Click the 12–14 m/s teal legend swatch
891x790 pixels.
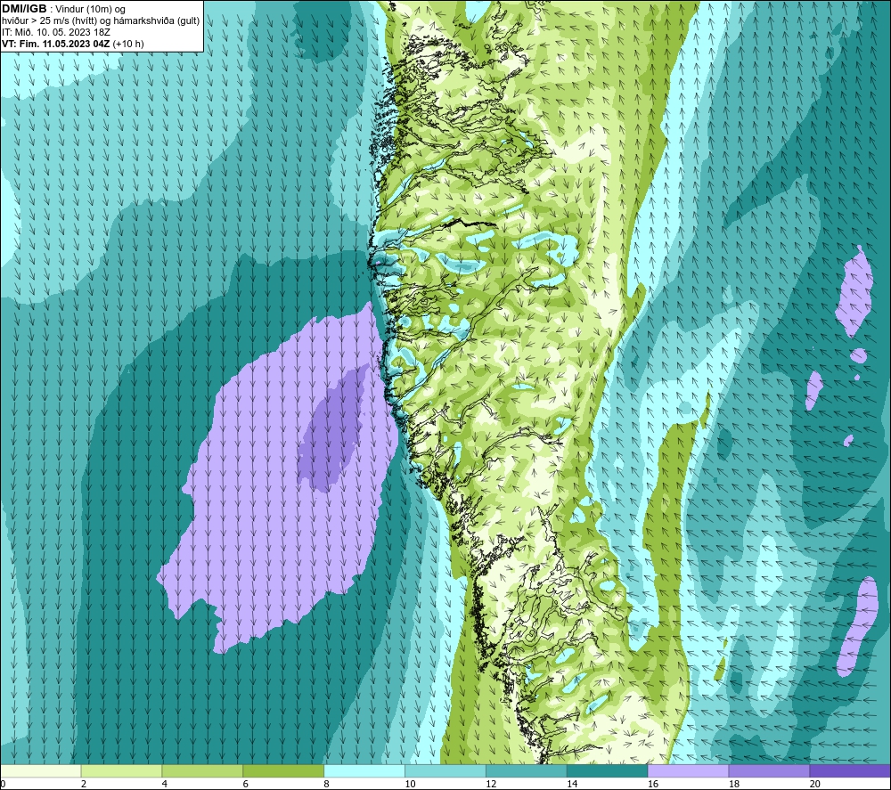(527, 770)
